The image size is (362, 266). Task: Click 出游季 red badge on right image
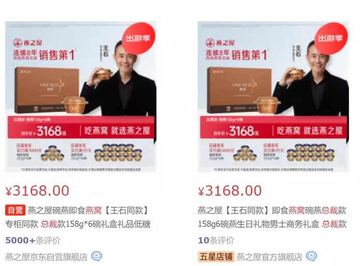pos(330,38)
